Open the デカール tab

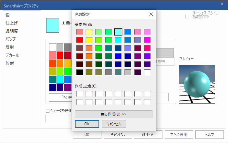point(12,55)
